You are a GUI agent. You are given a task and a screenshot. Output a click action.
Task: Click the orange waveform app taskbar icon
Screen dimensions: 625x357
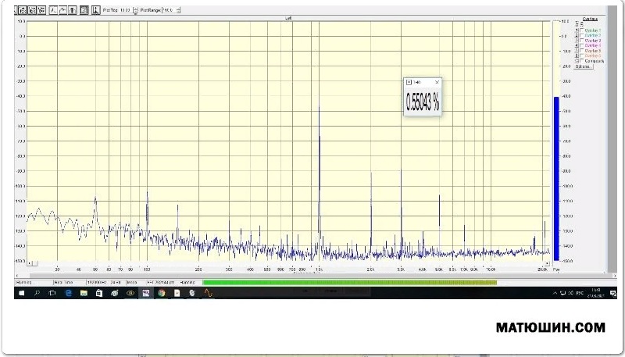tap(208, 293)
